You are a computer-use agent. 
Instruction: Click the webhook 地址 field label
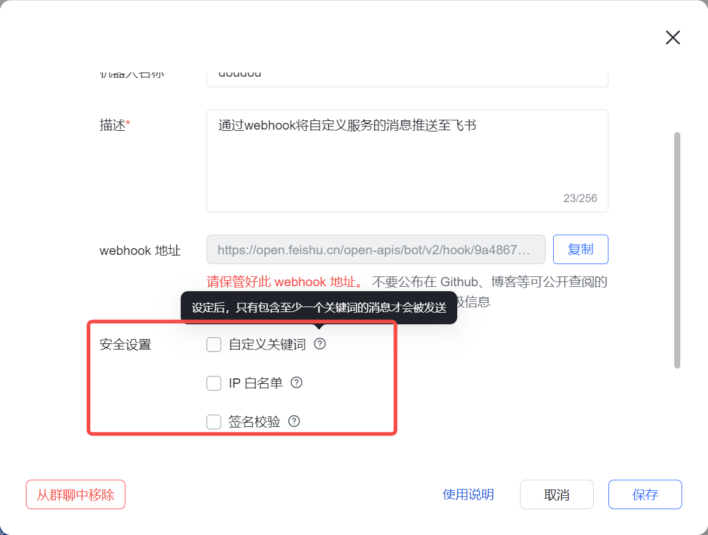140,251
